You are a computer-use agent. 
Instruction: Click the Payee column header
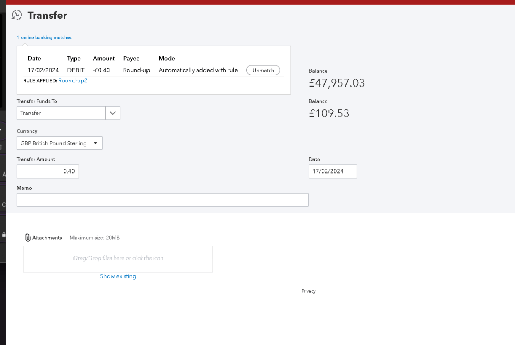(x=131, y=58)
